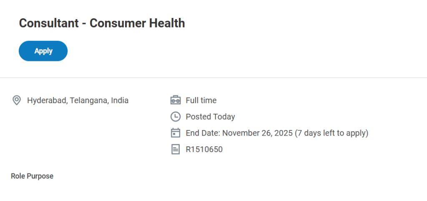Click the 7 days left to apply note

click(x=332, y=133)
